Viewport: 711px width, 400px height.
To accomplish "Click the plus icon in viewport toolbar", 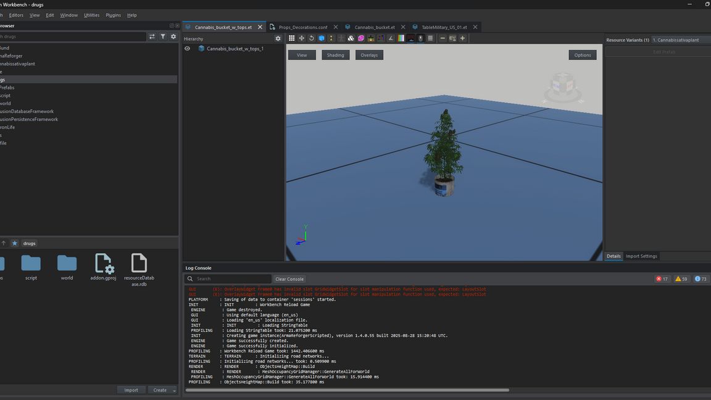I will tap(462, 38).
